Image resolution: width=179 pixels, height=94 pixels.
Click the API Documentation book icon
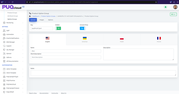pyautogui.click(x=4, y=61)
